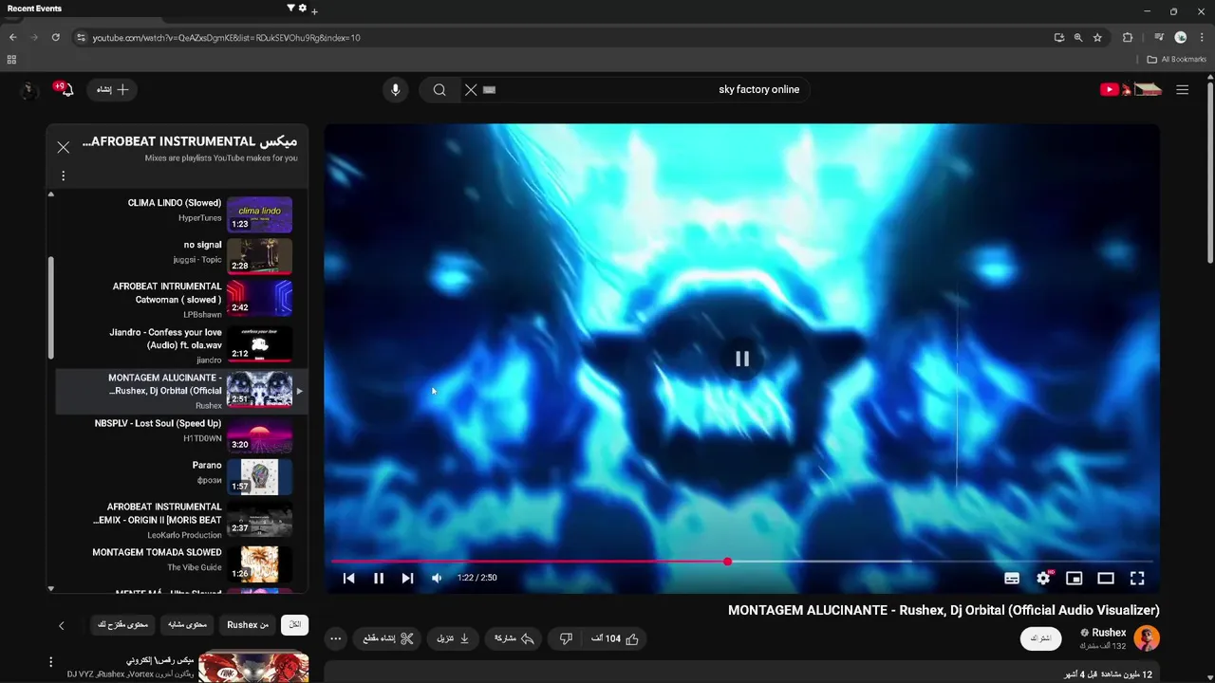Bookmark this page with star icon
Image resolution: width=1215 pixels, height=683 pixels.
pos(1097,38)
